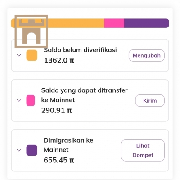Click the 1362.0 π balance amount
The height and width of the screenshot is (180, 180).
click(x=59, y=60)
